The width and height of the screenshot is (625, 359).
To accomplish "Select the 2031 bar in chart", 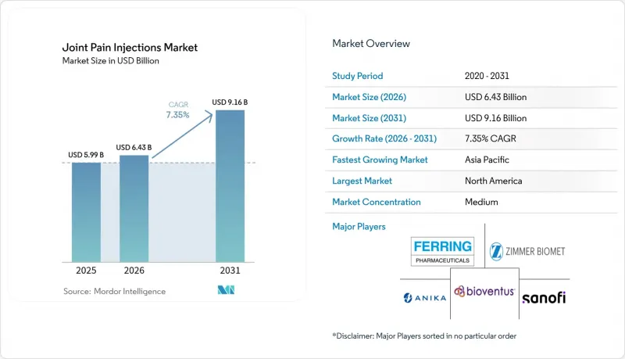I will click(x=230, y=186).
